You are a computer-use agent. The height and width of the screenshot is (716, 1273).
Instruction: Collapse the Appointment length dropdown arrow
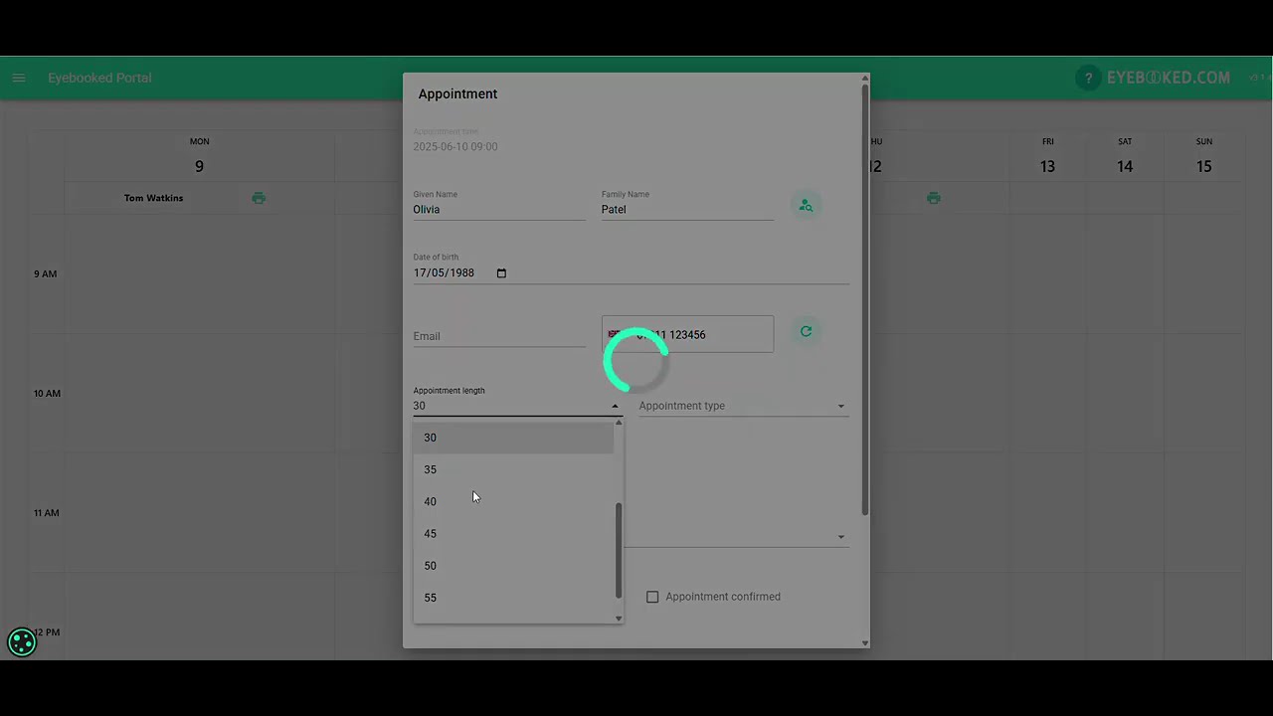[615, 406]
